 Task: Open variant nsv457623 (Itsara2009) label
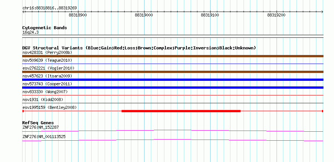(x=47, y=76)
